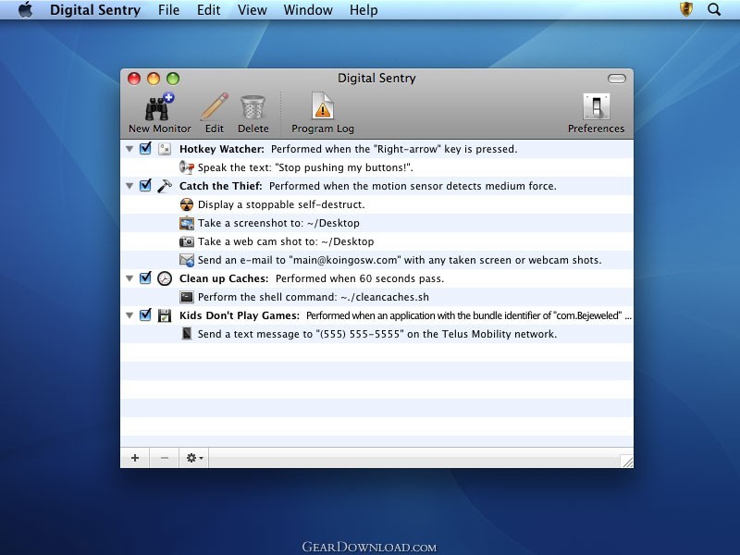Collapse the Clean up Caches disclosure triangle
The width and height of the screenshot is (740, 555).
coord(129,278)
